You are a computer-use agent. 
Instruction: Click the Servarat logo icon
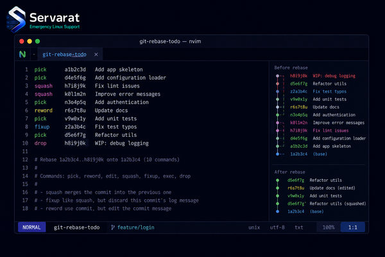click(16, 19)
